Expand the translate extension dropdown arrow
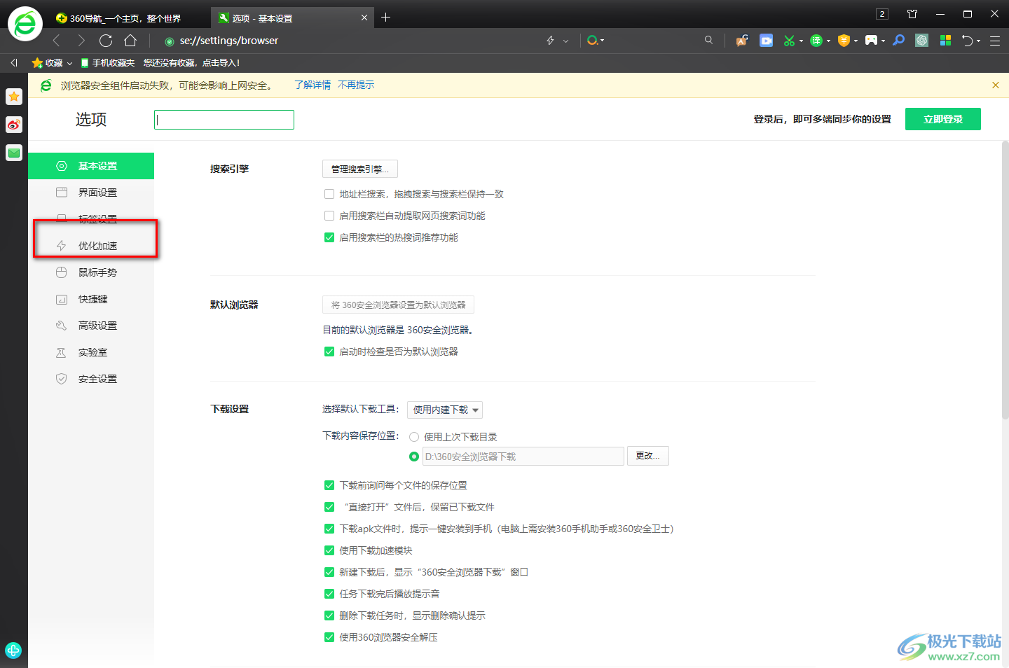The height and width of the screenshot is (668, 1009). tap(828, 41)
